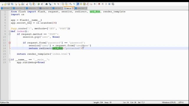Save the current file with the Save icon
Screen dimensions: 189x106
pos(9,4)
